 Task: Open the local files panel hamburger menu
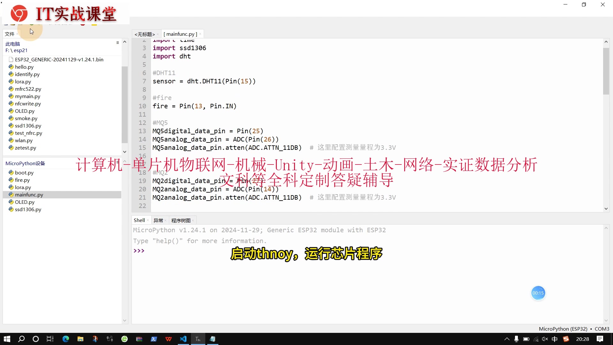point(117,42)
